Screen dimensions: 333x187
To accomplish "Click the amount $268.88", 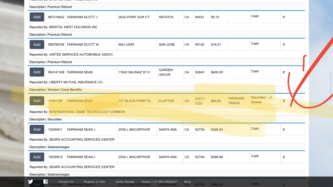I will [217, 157].
